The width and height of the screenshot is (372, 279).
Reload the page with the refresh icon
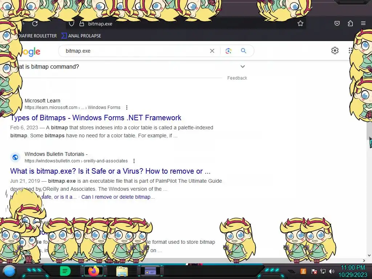click(x=35, y=24)
